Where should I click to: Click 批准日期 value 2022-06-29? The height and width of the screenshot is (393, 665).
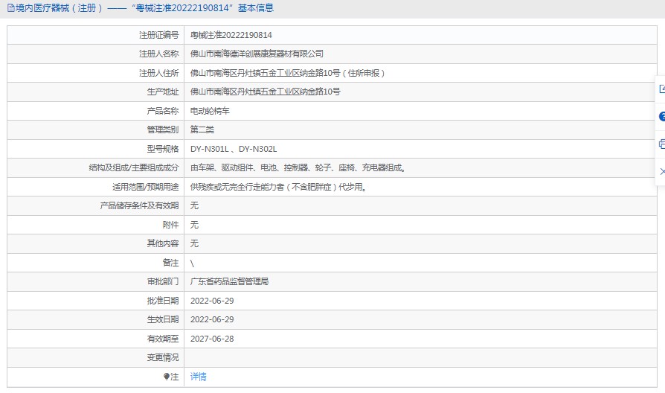(212, 301)
